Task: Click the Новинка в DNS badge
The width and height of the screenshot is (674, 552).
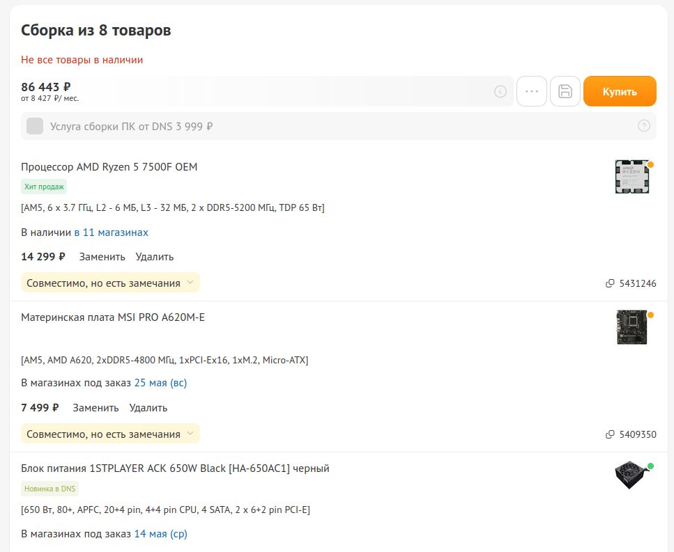Action: click(x=50, y=489)
